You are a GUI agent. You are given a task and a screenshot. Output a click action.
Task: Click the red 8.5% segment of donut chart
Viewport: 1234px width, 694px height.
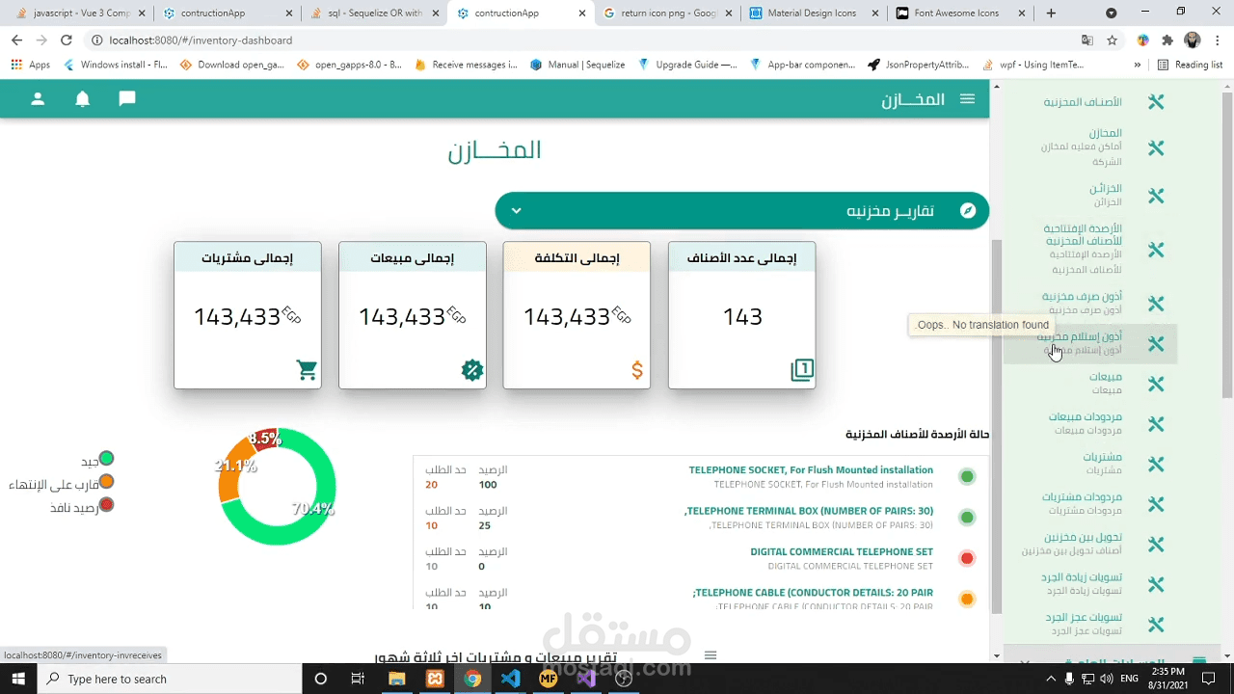(x=264, y=440)
